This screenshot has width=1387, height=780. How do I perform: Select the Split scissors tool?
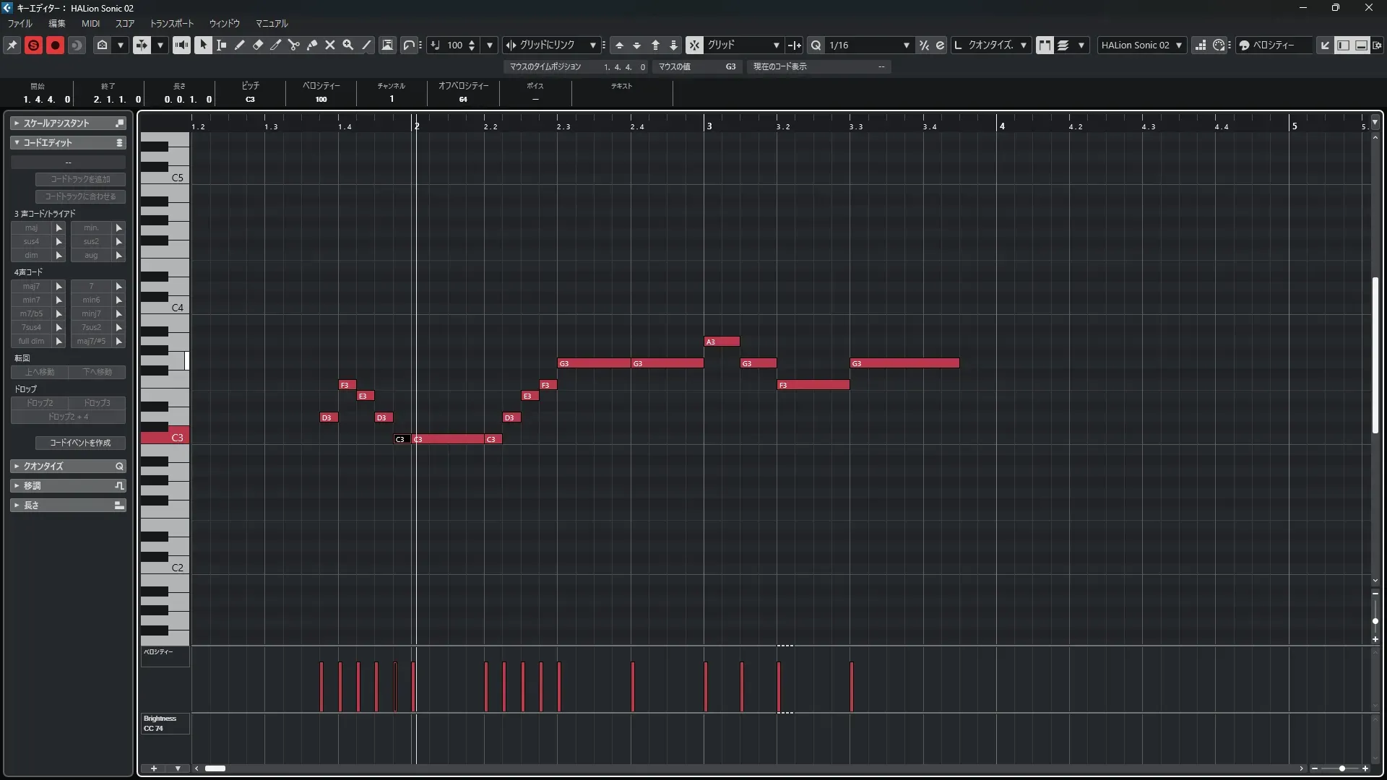tap(294, 45)
